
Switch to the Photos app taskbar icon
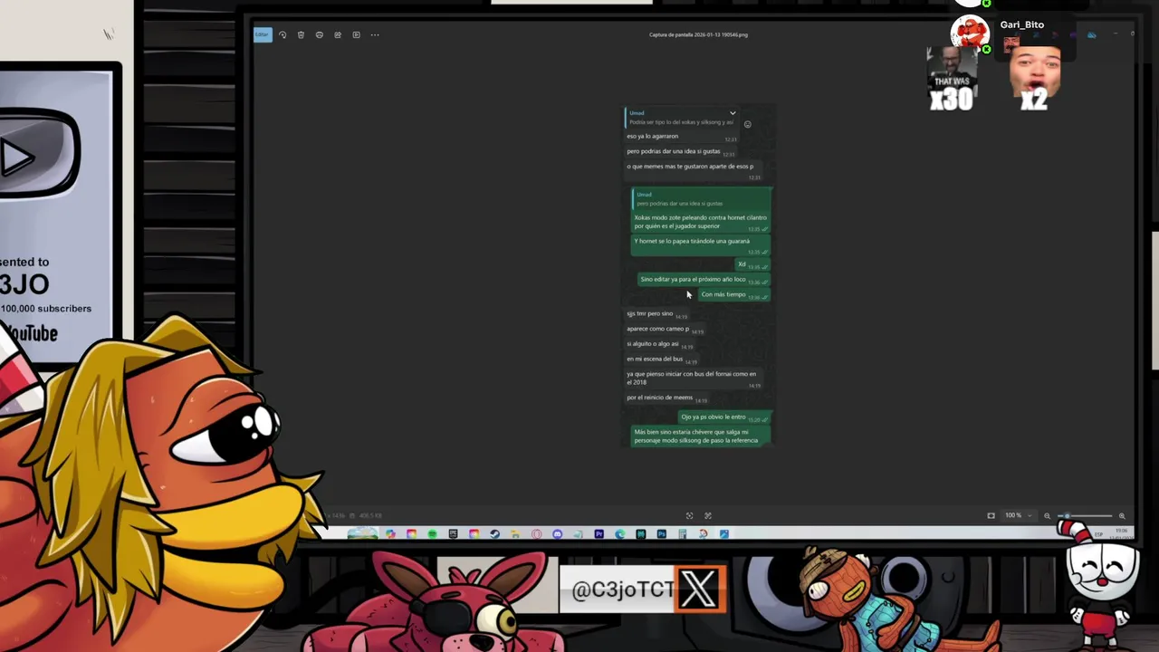723,534
